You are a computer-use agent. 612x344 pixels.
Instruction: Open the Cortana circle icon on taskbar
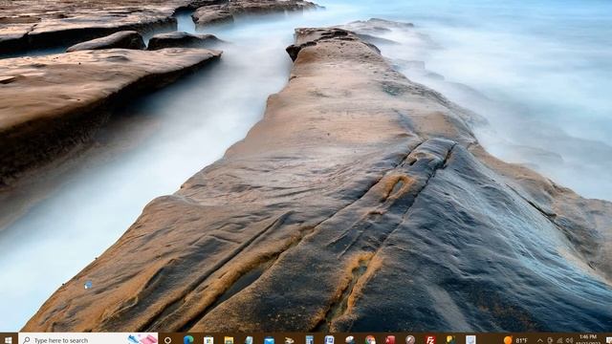click(x=168, y=340)
